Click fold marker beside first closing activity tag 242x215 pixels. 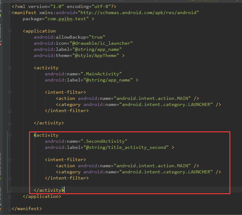(10, 123)
